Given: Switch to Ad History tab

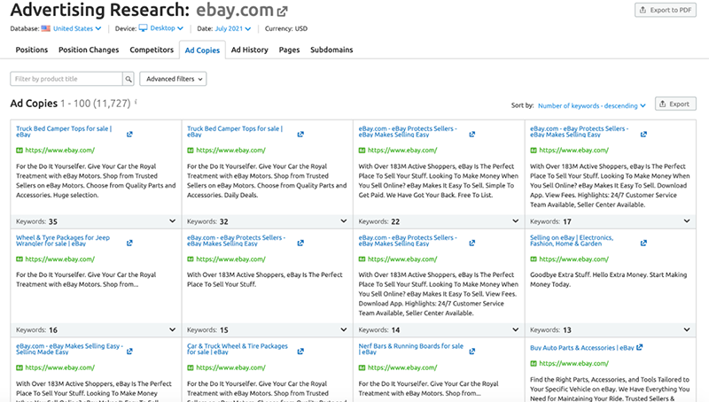Looking at the screenshot, I should (250, 50).
